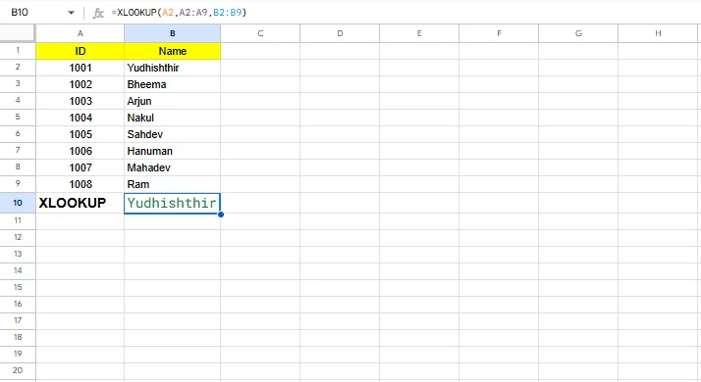
Task: Select cell containing 1005
Action: 81,134
